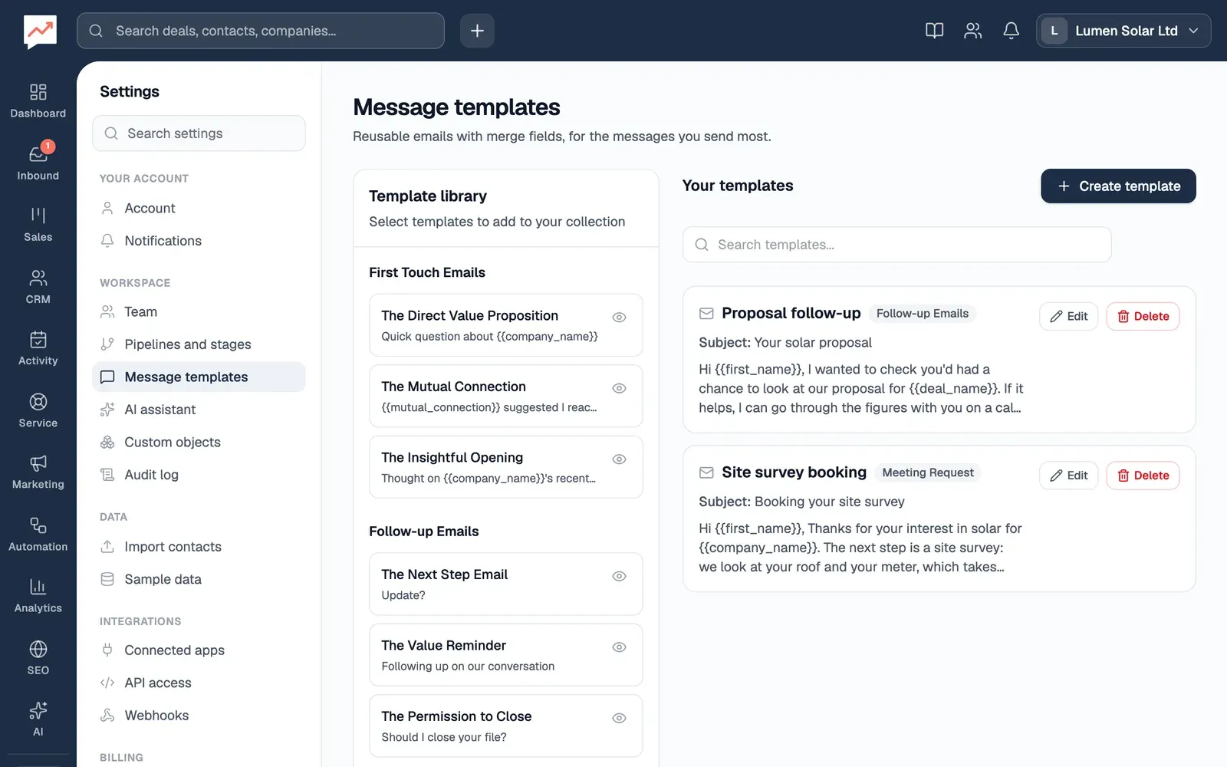
Task: Preview The Direct Value Proposition template
Action: (x=619, y=318)
